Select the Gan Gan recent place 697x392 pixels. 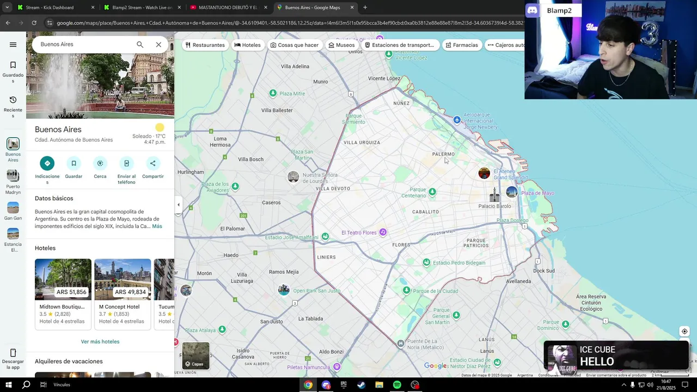click(x=13, y=211)
